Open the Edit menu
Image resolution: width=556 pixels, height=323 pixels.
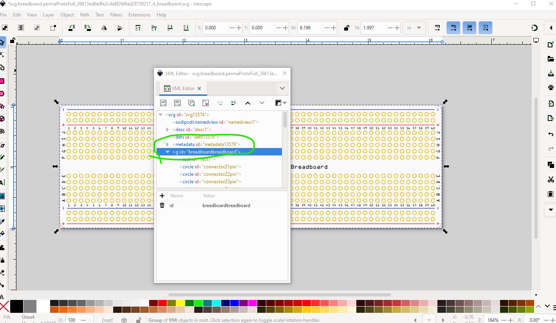[x=17, y=15]
